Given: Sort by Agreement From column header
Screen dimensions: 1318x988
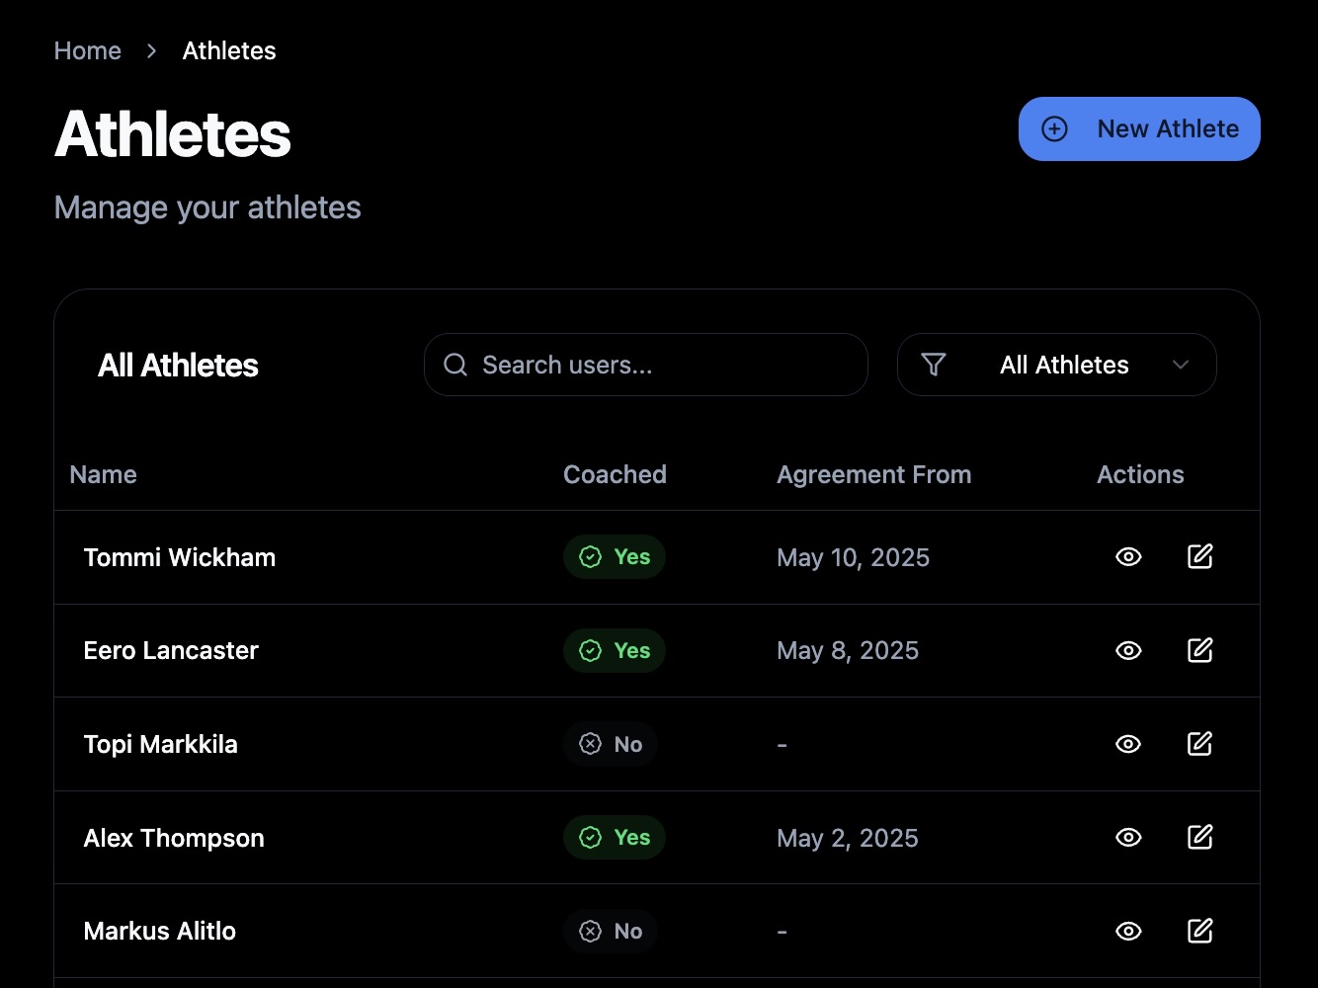Looking at the screenshot, I should click(x=874, y=474).
